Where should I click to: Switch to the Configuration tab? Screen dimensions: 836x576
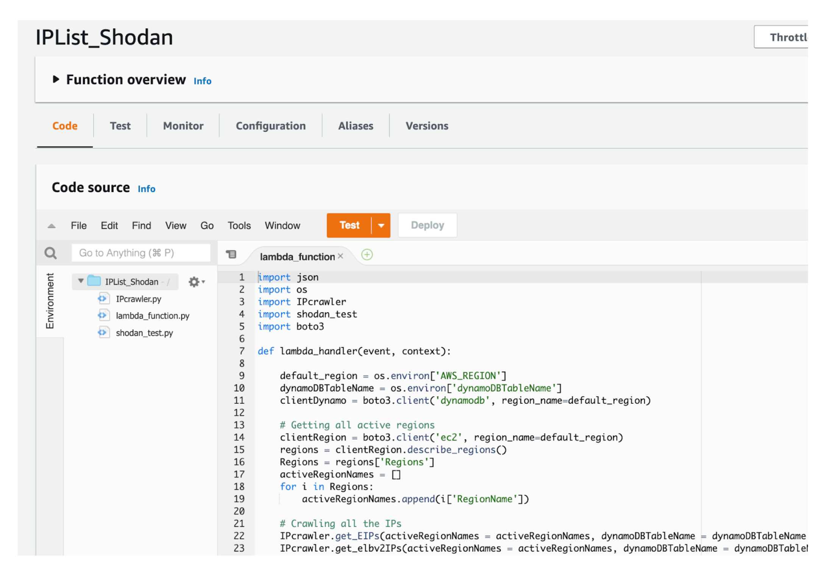(270, 126)
